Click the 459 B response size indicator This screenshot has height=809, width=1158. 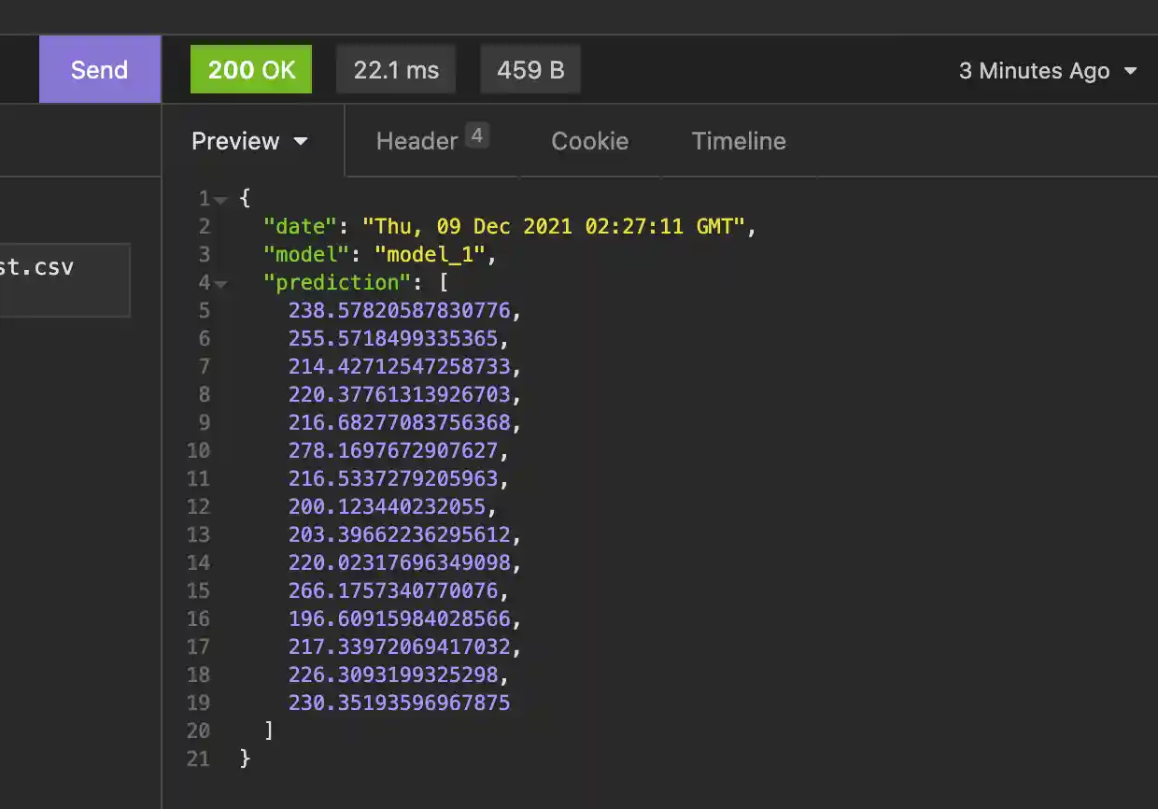pyautogui.click(x=530, y=68)
